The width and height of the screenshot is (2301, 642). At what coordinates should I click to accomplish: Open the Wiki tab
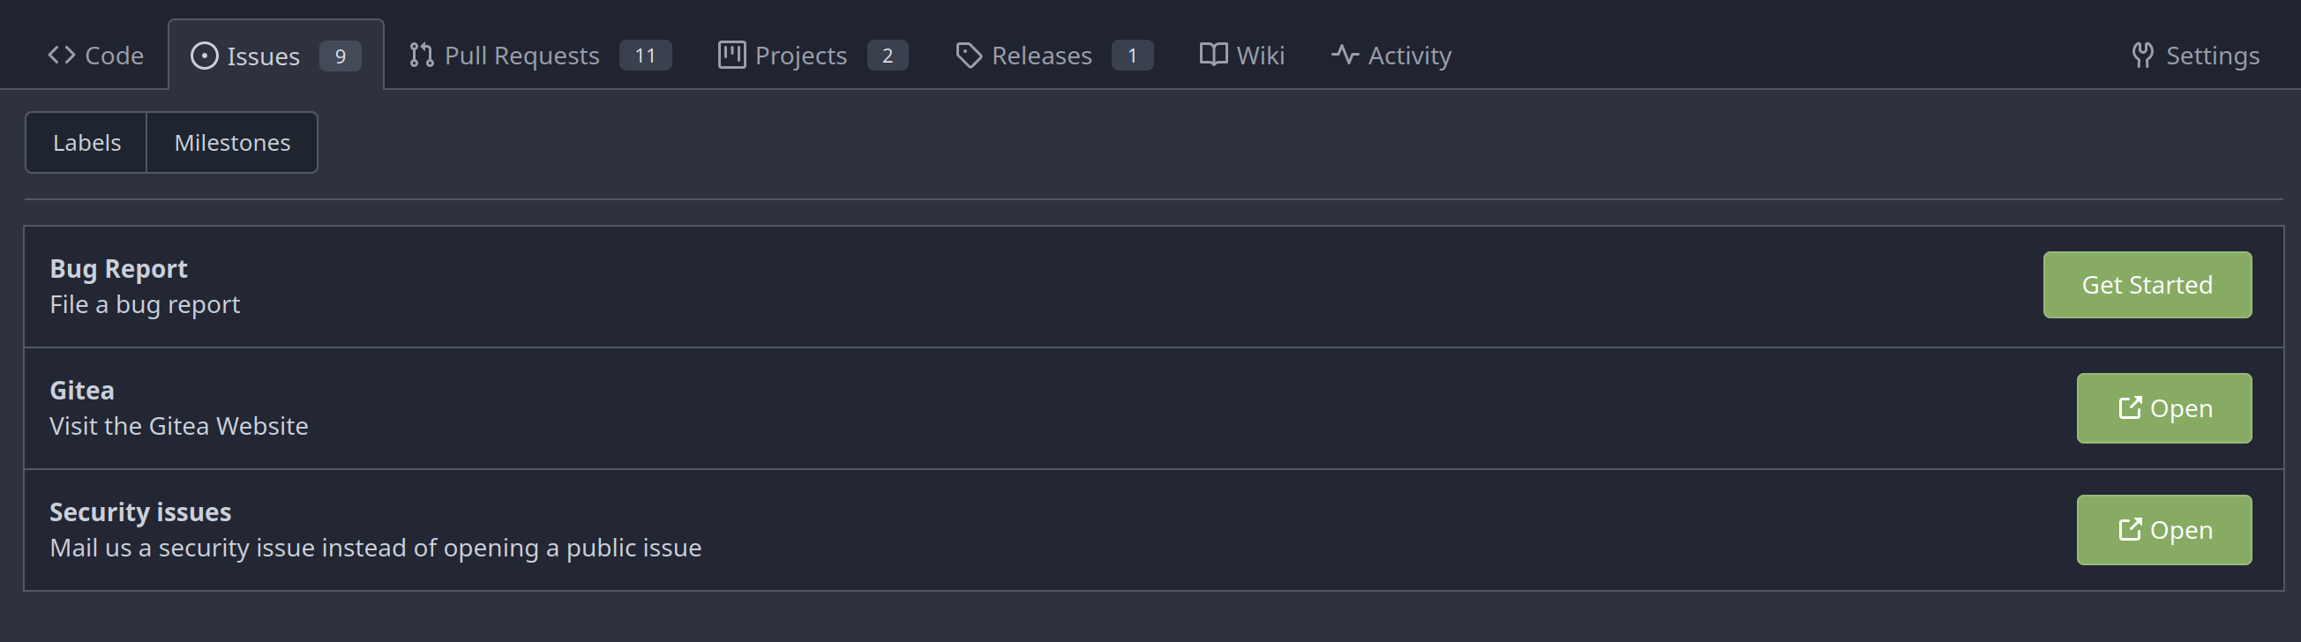tap(1241, 56)
